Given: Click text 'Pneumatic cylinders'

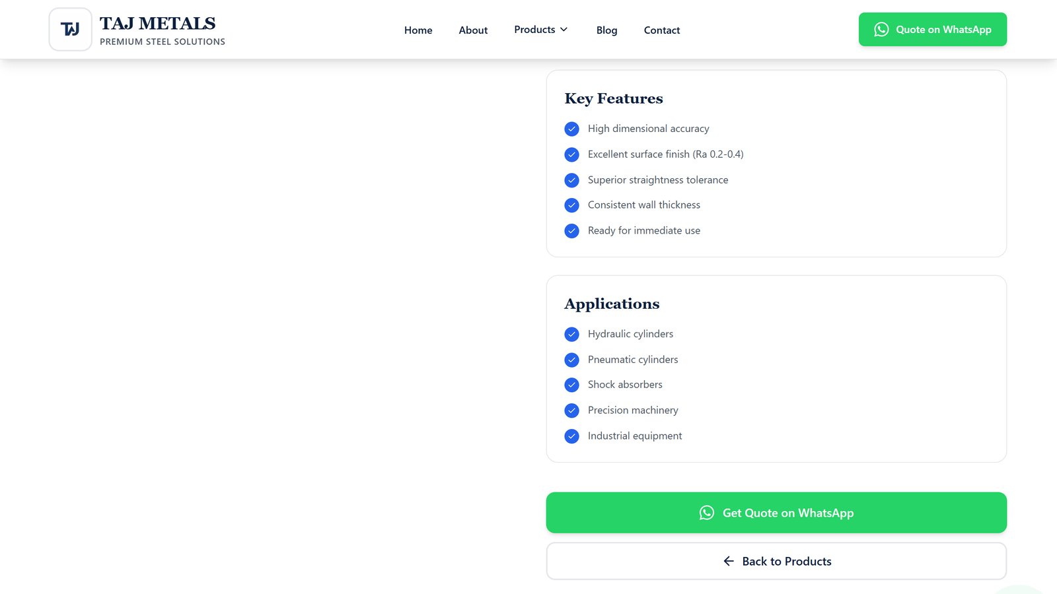Looking at the screenshot, I should [633, 360].
